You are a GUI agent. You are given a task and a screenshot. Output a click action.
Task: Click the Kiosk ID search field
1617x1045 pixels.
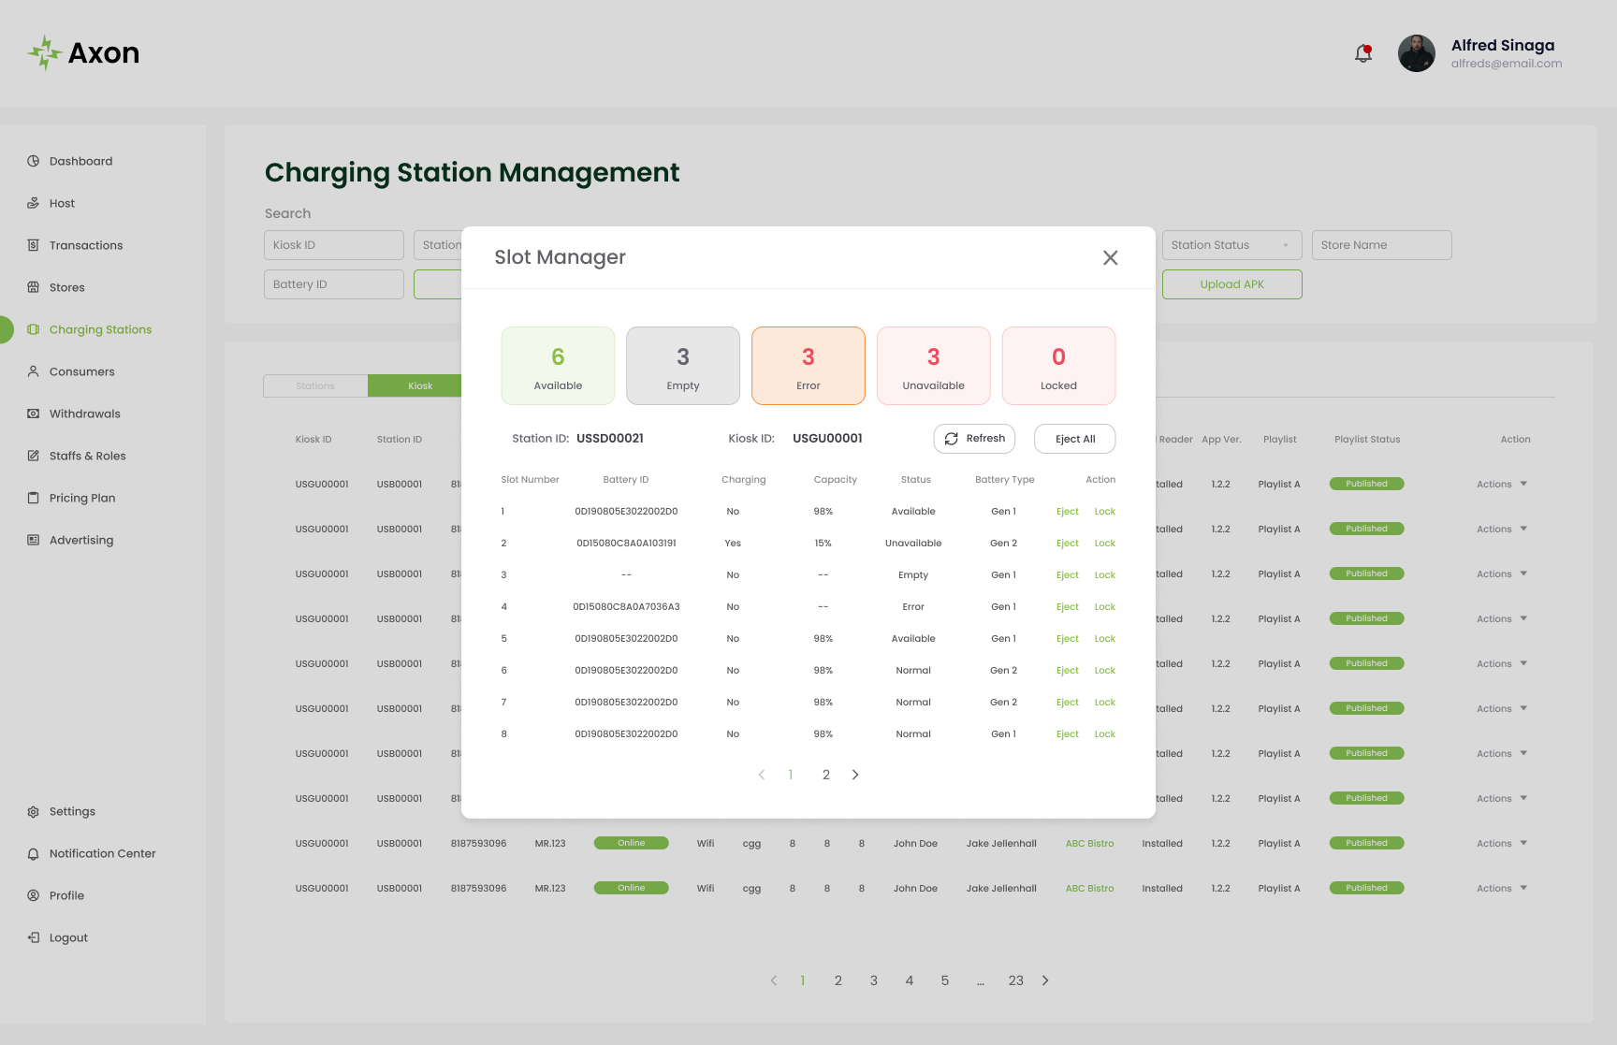pos(333,245)
